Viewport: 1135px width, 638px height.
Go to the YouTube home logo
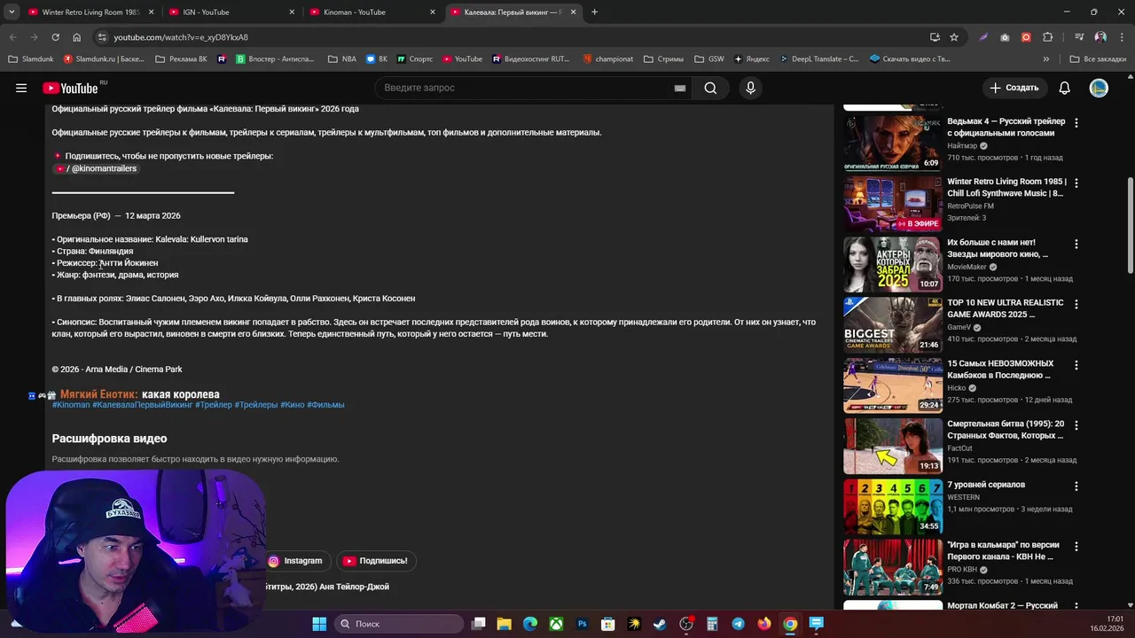[x=71, y=88]
